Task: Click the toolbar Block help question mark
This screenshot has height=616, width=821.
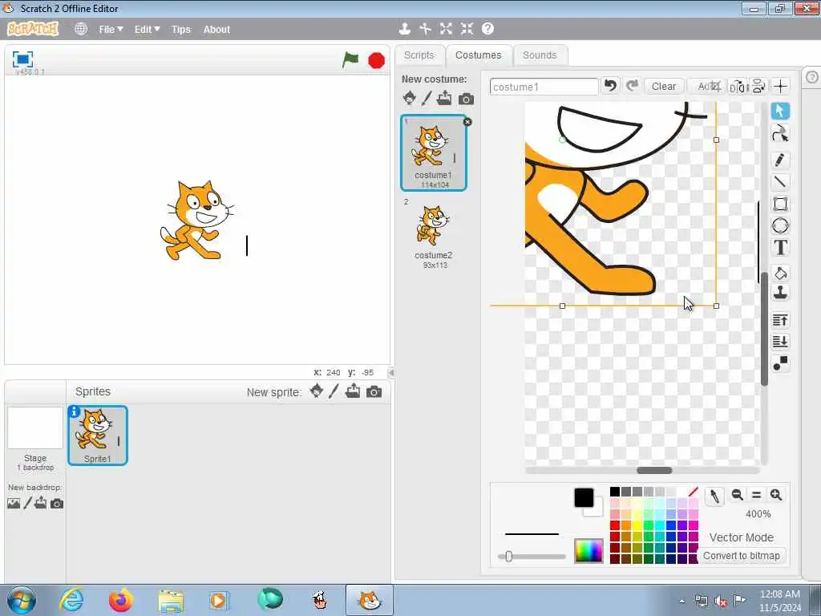Action: point(488,29)
